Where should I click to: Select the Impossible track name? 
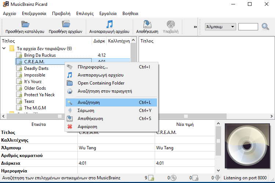coord(35,75)
